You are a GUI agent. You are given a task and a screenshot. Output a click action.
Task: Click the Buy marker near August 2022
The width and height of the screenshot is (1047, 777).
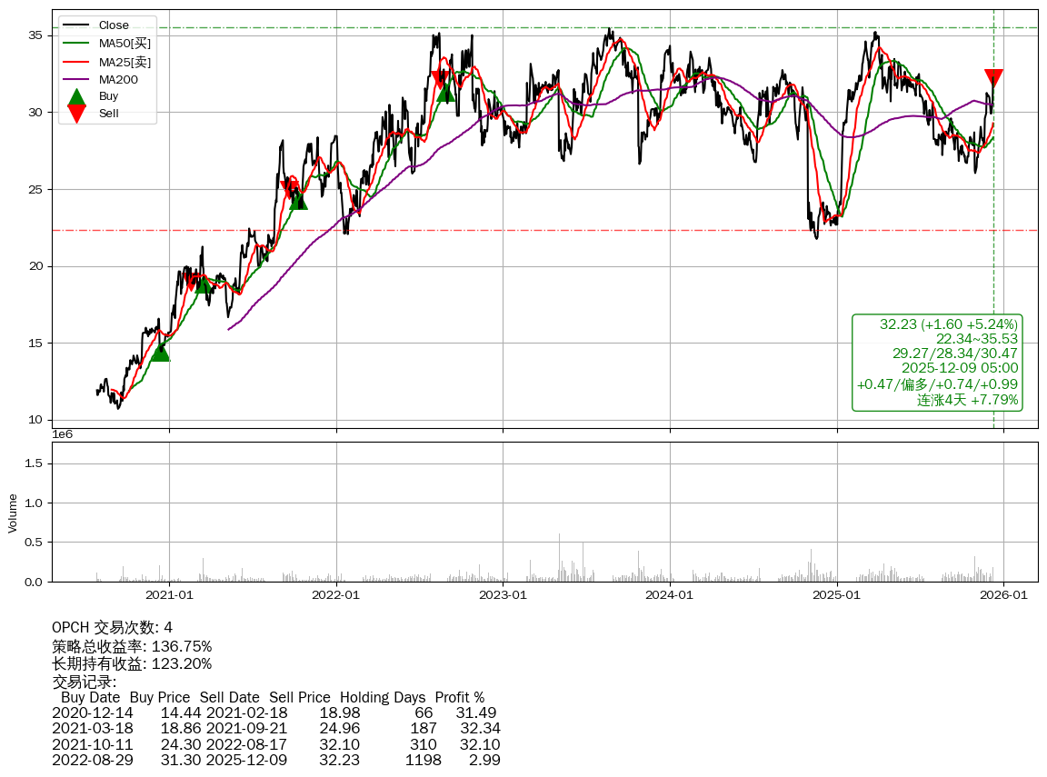(x=445, y=93)
